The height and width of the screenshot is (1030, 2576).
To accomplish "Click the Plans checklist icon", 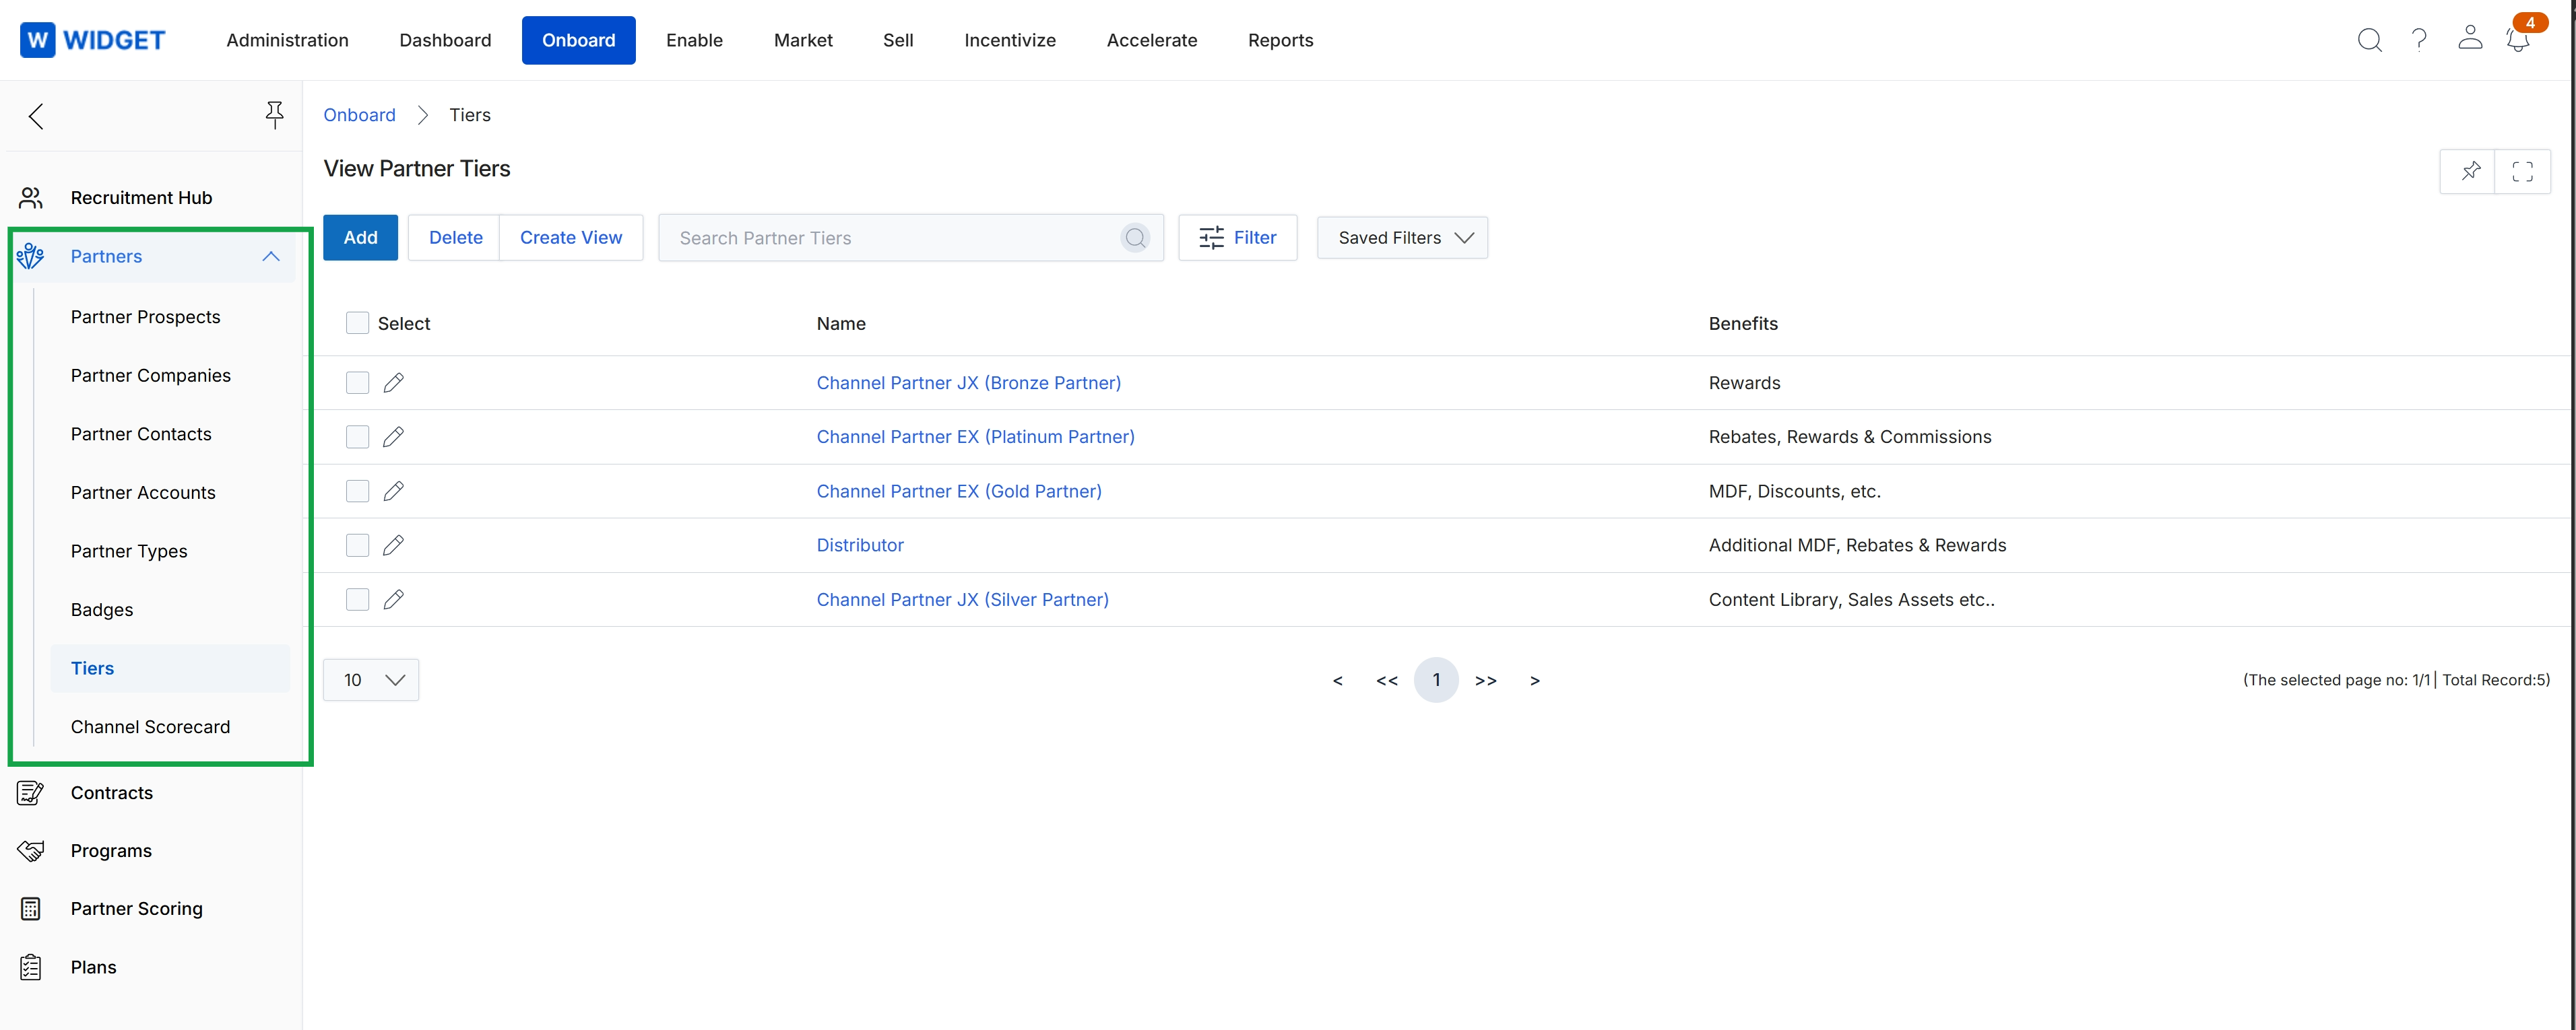I will (31, 967).
